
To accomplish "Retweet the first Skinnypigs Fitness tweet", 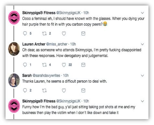I will (x=44, y=33).
